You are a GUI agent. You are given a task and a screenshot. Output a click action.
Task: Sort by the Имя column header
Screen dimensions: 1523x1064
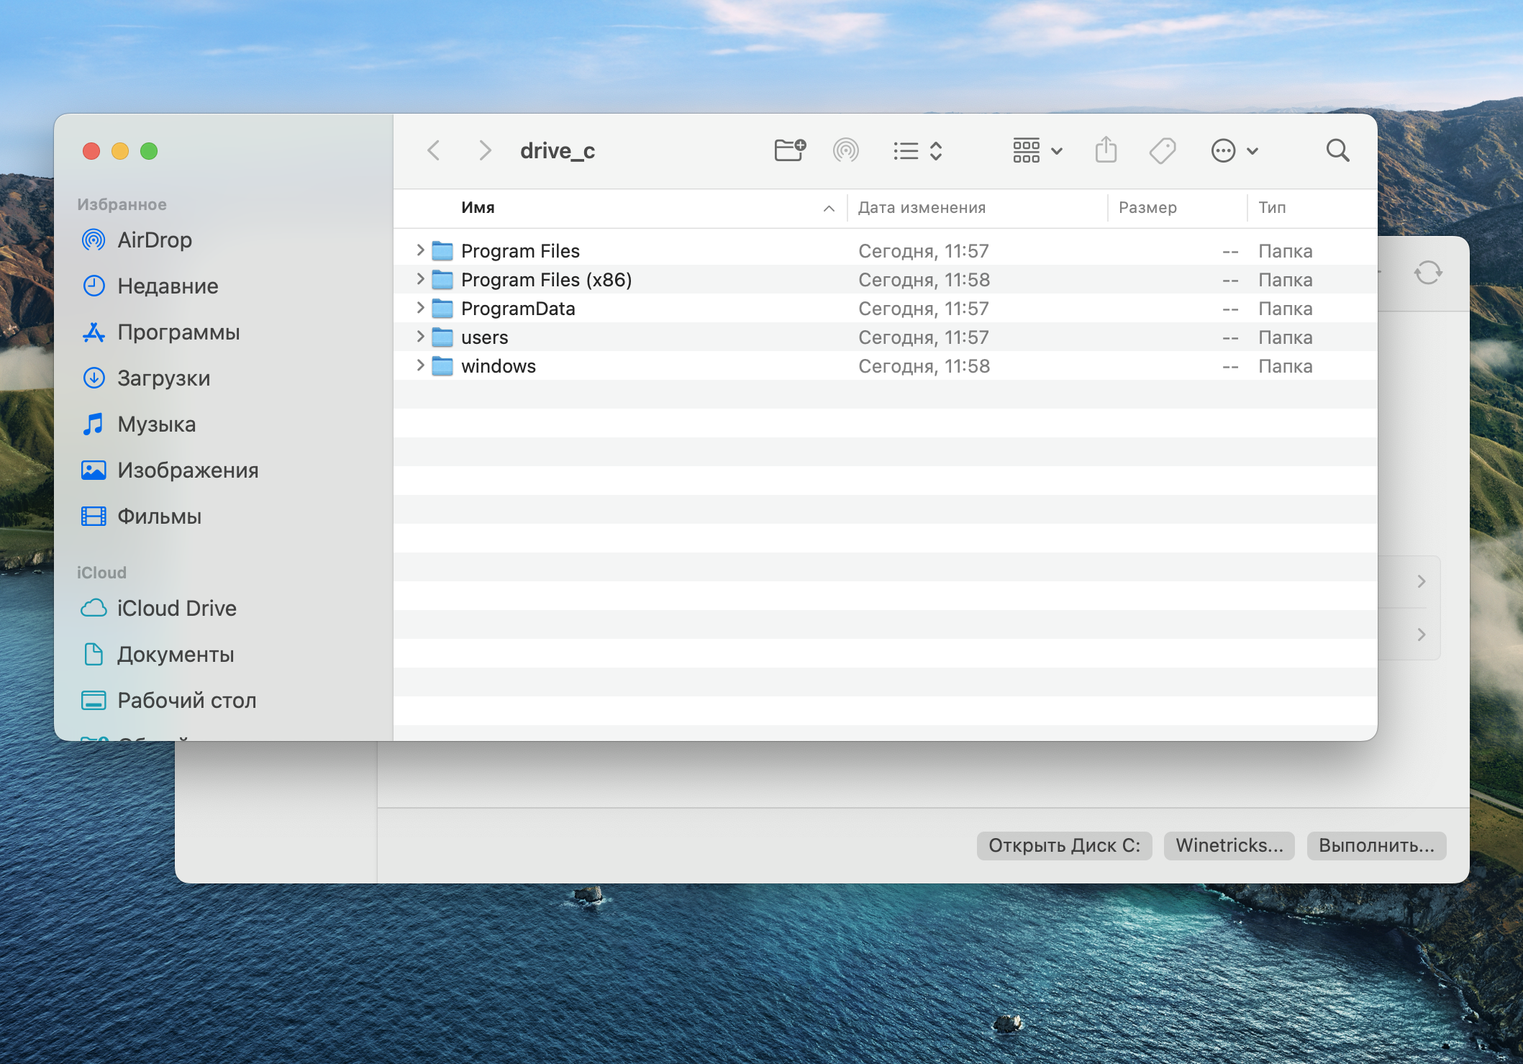[x=478, y=208]
